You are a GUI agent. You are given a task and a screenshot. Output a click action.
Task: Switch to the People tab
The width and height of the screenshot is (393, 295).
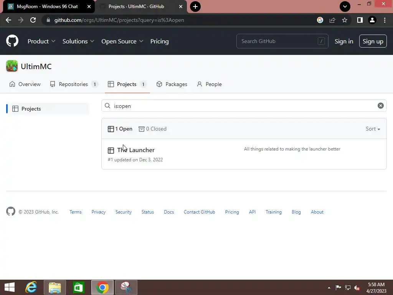click(x=209, y=84)
